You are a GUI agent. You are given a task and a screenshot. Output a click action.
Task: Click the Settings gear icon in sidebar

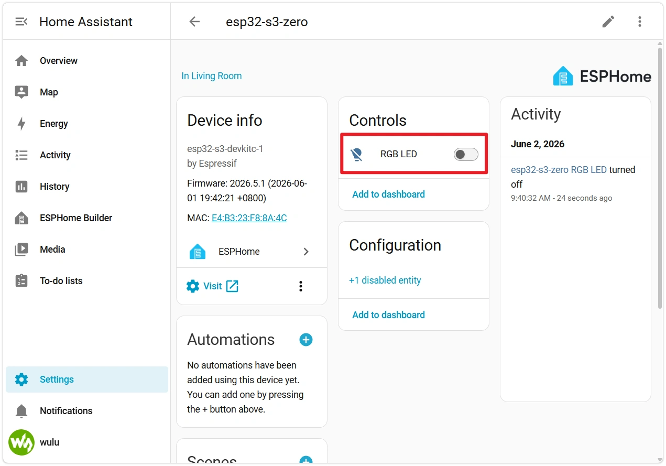(21, 380)
